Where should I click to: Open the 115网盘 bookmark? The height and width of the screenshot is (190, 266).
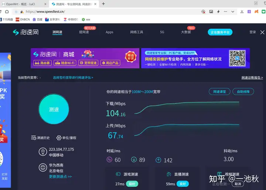coord(6,20)
